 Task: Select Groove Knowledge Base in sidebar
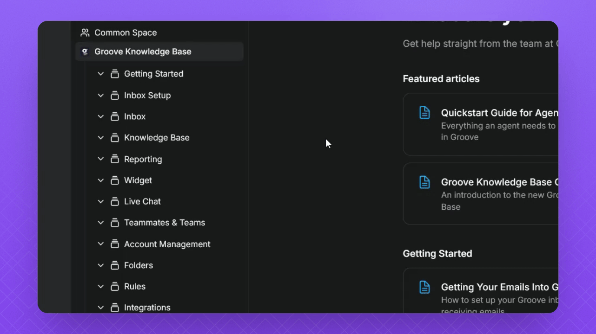[x=143, y=51]
